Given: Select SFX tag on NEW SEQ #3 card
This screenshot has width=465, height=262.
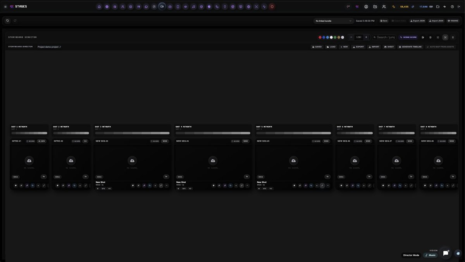Looking at the screenshot, I should 103,189.
